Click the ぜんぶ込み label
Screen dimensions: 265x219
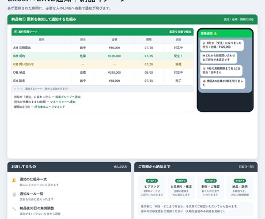pos(120,167)
